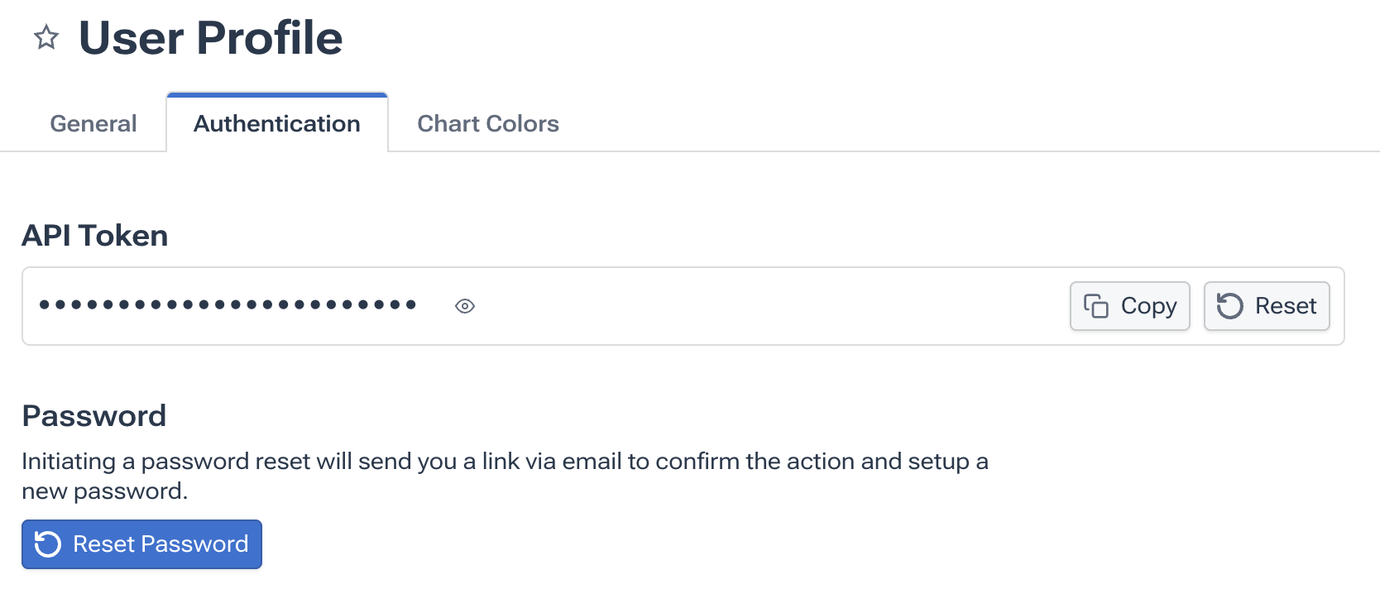Click the User Profile page title

pos(211,38)
